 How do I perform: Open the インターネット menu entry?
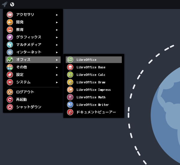[x=33, y=52]
